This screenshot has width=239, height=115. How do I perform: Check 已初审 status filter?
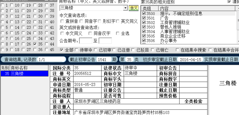[95, 50]
